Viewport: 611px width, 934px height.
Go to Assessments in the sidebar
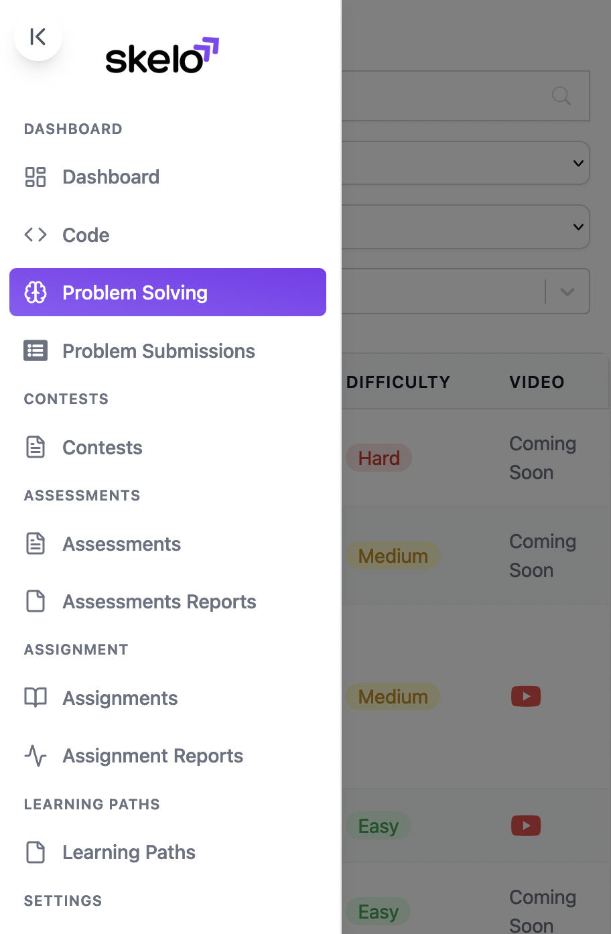click(x=121, y=544)
